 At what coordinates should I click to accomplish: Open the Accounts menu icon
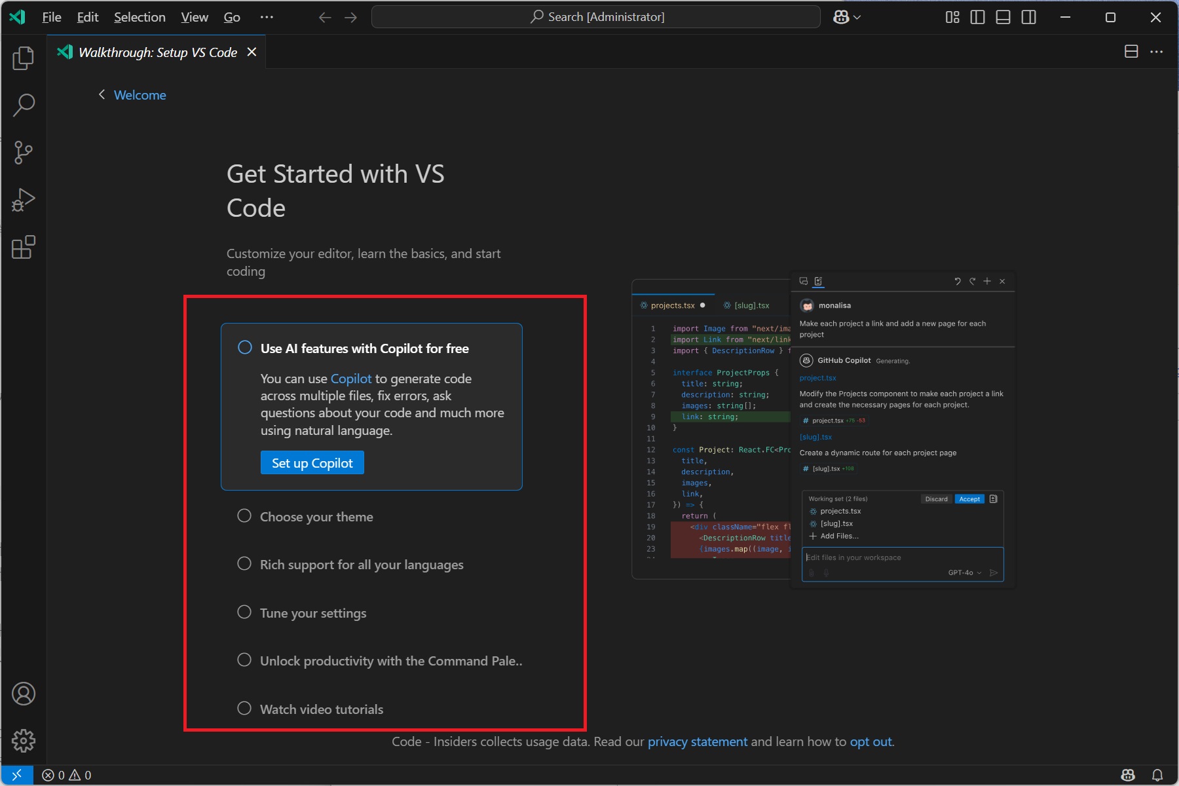[x=24, y=694]
